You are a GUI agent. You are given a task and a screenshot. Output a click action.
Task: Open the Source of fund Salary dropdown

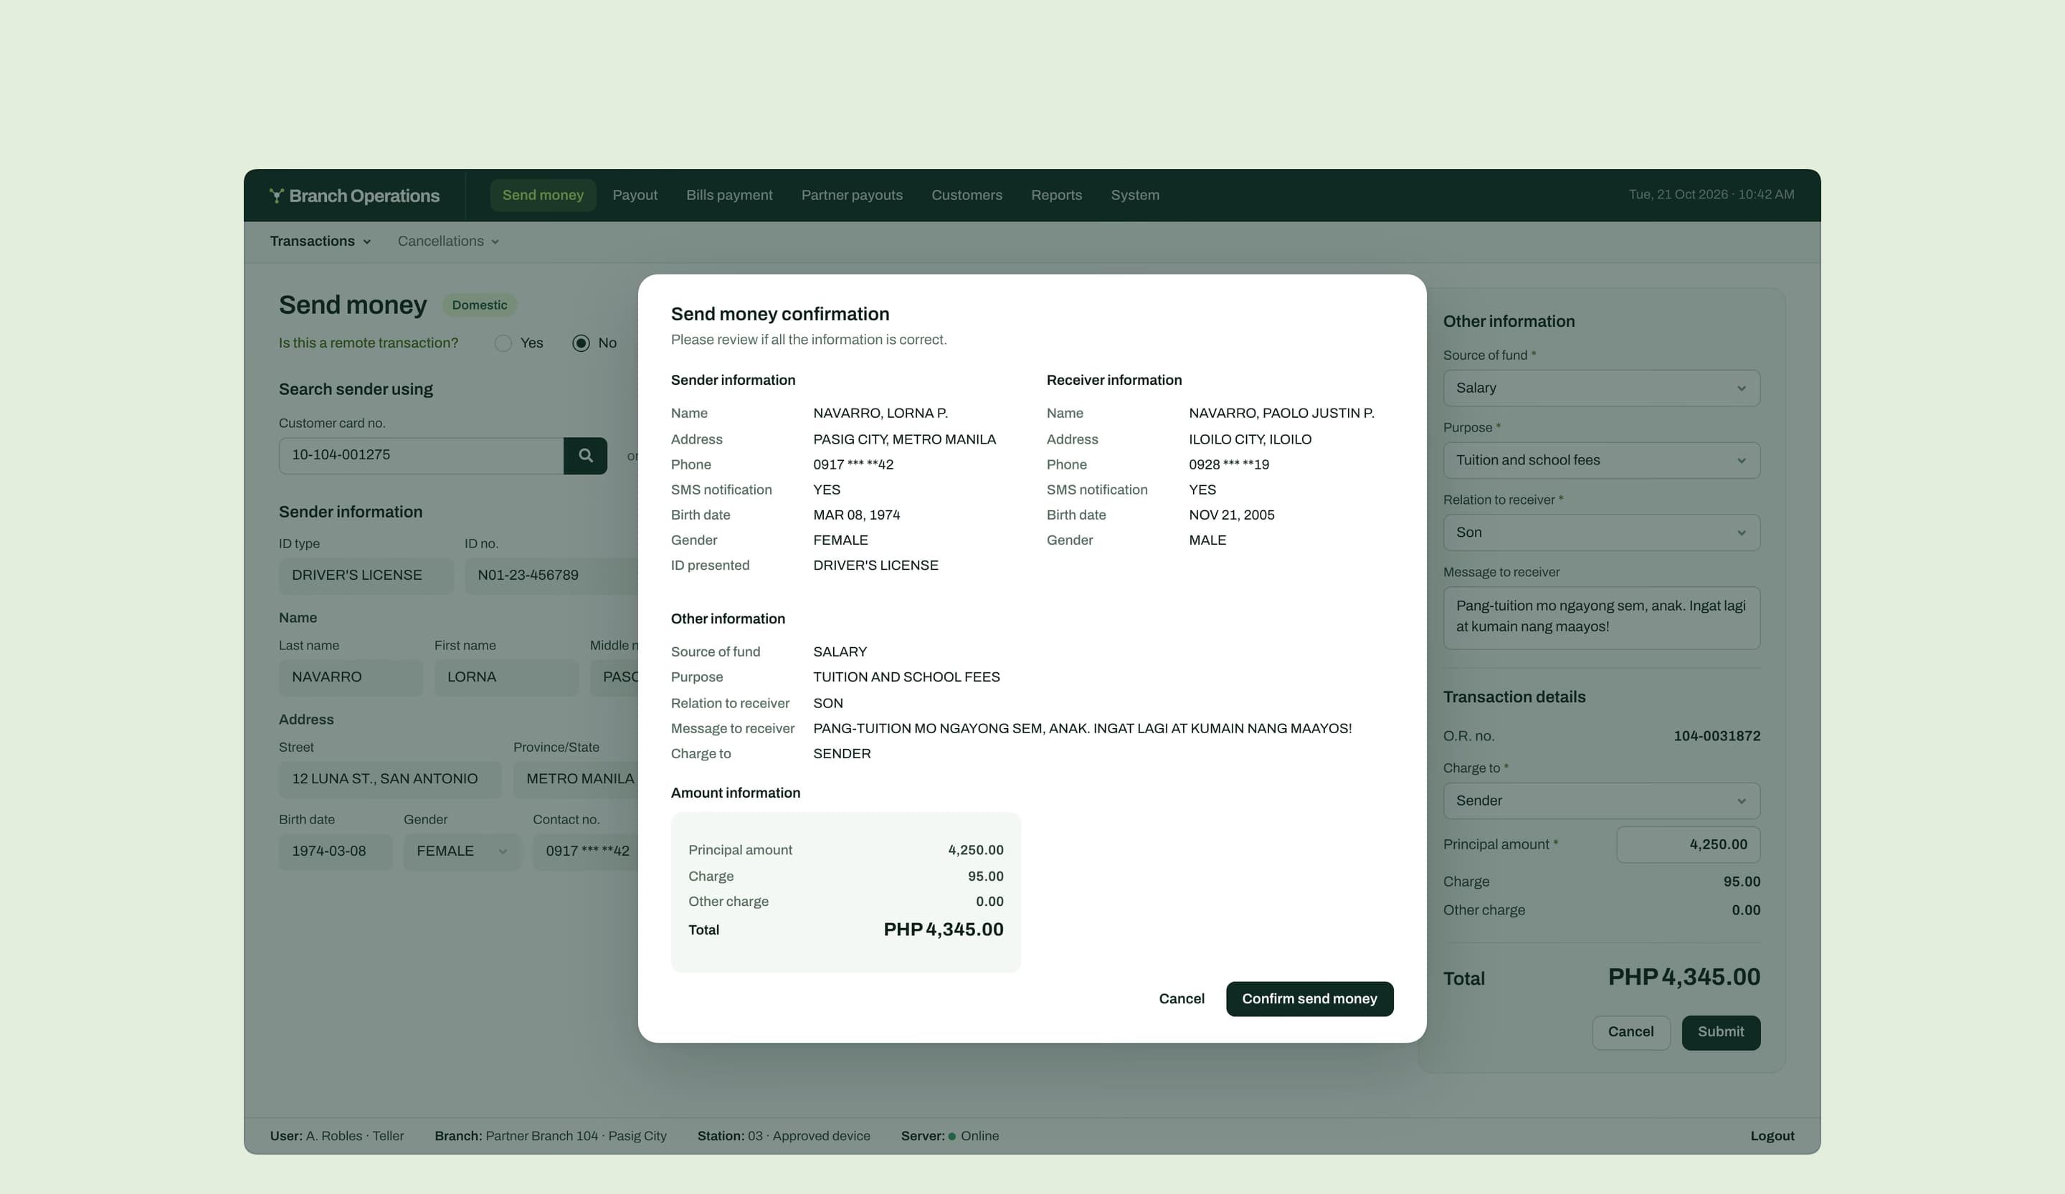click(x=1601, y=388)
